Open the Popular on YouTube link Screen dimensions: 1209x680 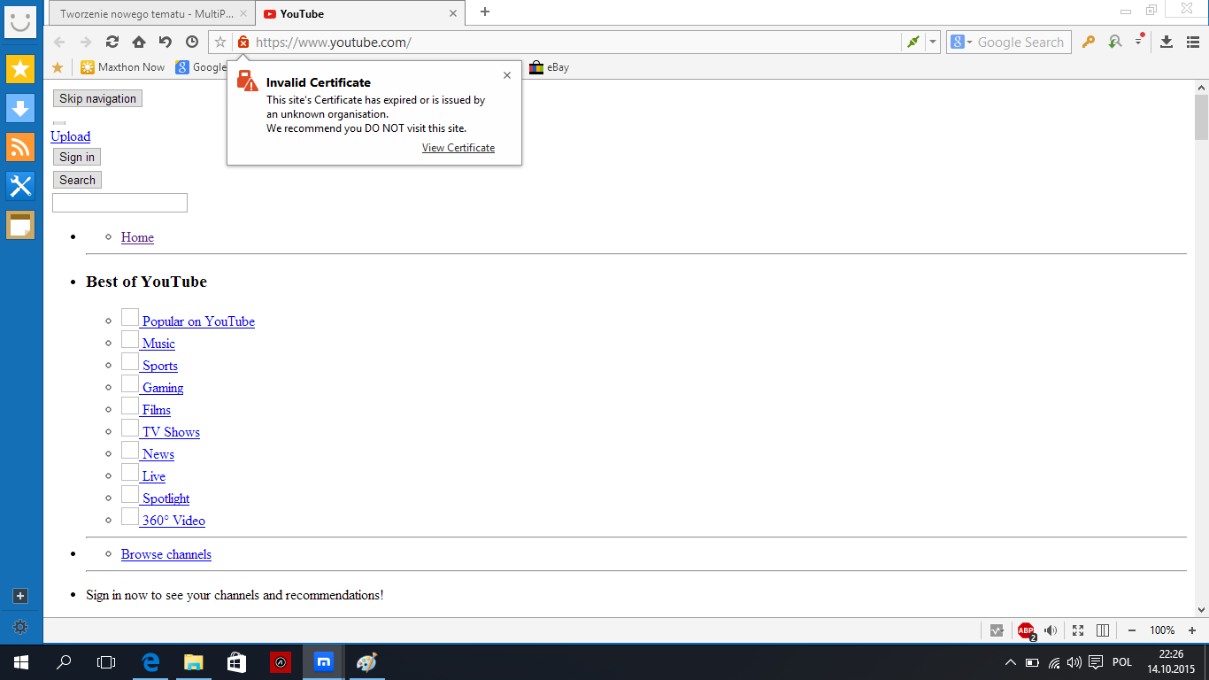click(x=198, y=321)
